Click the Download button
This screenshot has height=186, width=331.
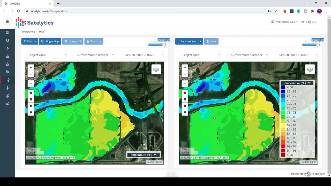coord(73,41)
